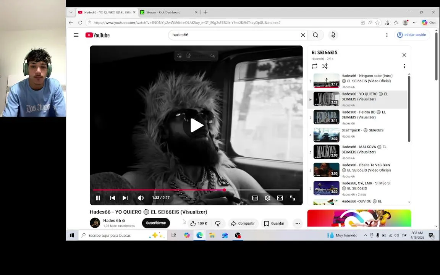Open Hades 66 channel name link
The image size is (440, 275).
click(x=112, y=220)
